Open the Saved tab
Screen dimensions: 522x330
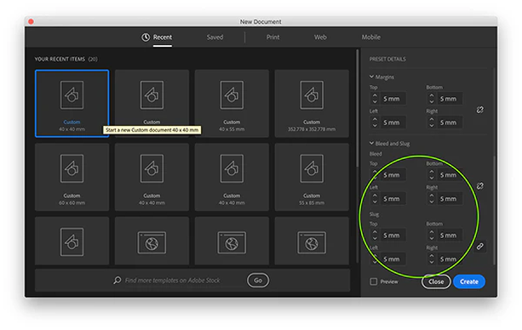pyautogui.click(x=215, y=37)
